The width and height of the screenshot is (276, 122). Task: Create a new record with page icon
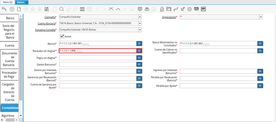(x=19, y=9)
